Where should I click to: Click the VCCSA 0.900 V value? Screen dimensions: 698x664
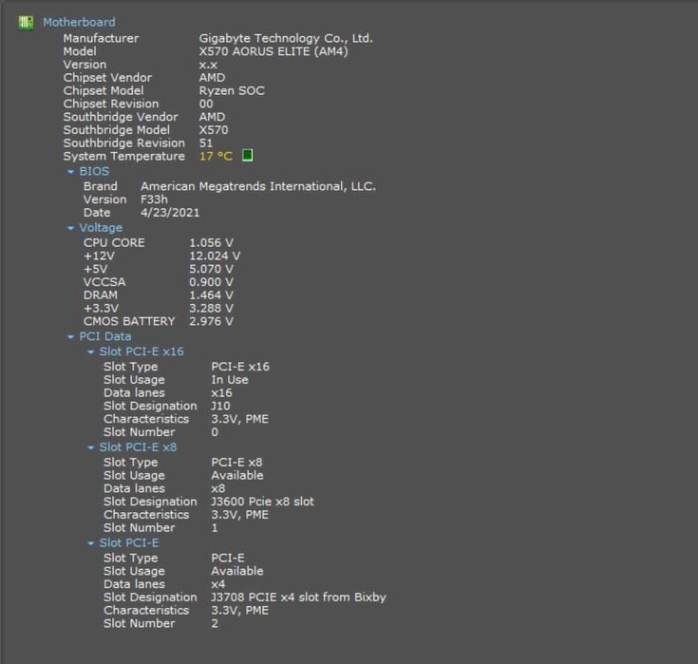pos(211,282)
